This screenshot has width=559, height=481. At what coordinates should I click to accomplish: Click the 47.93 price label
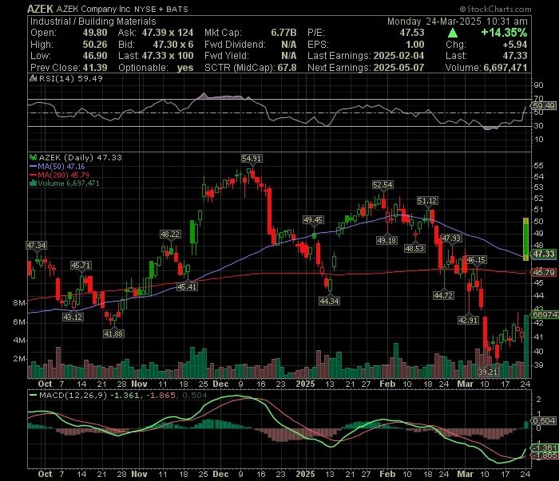(451, 239)
